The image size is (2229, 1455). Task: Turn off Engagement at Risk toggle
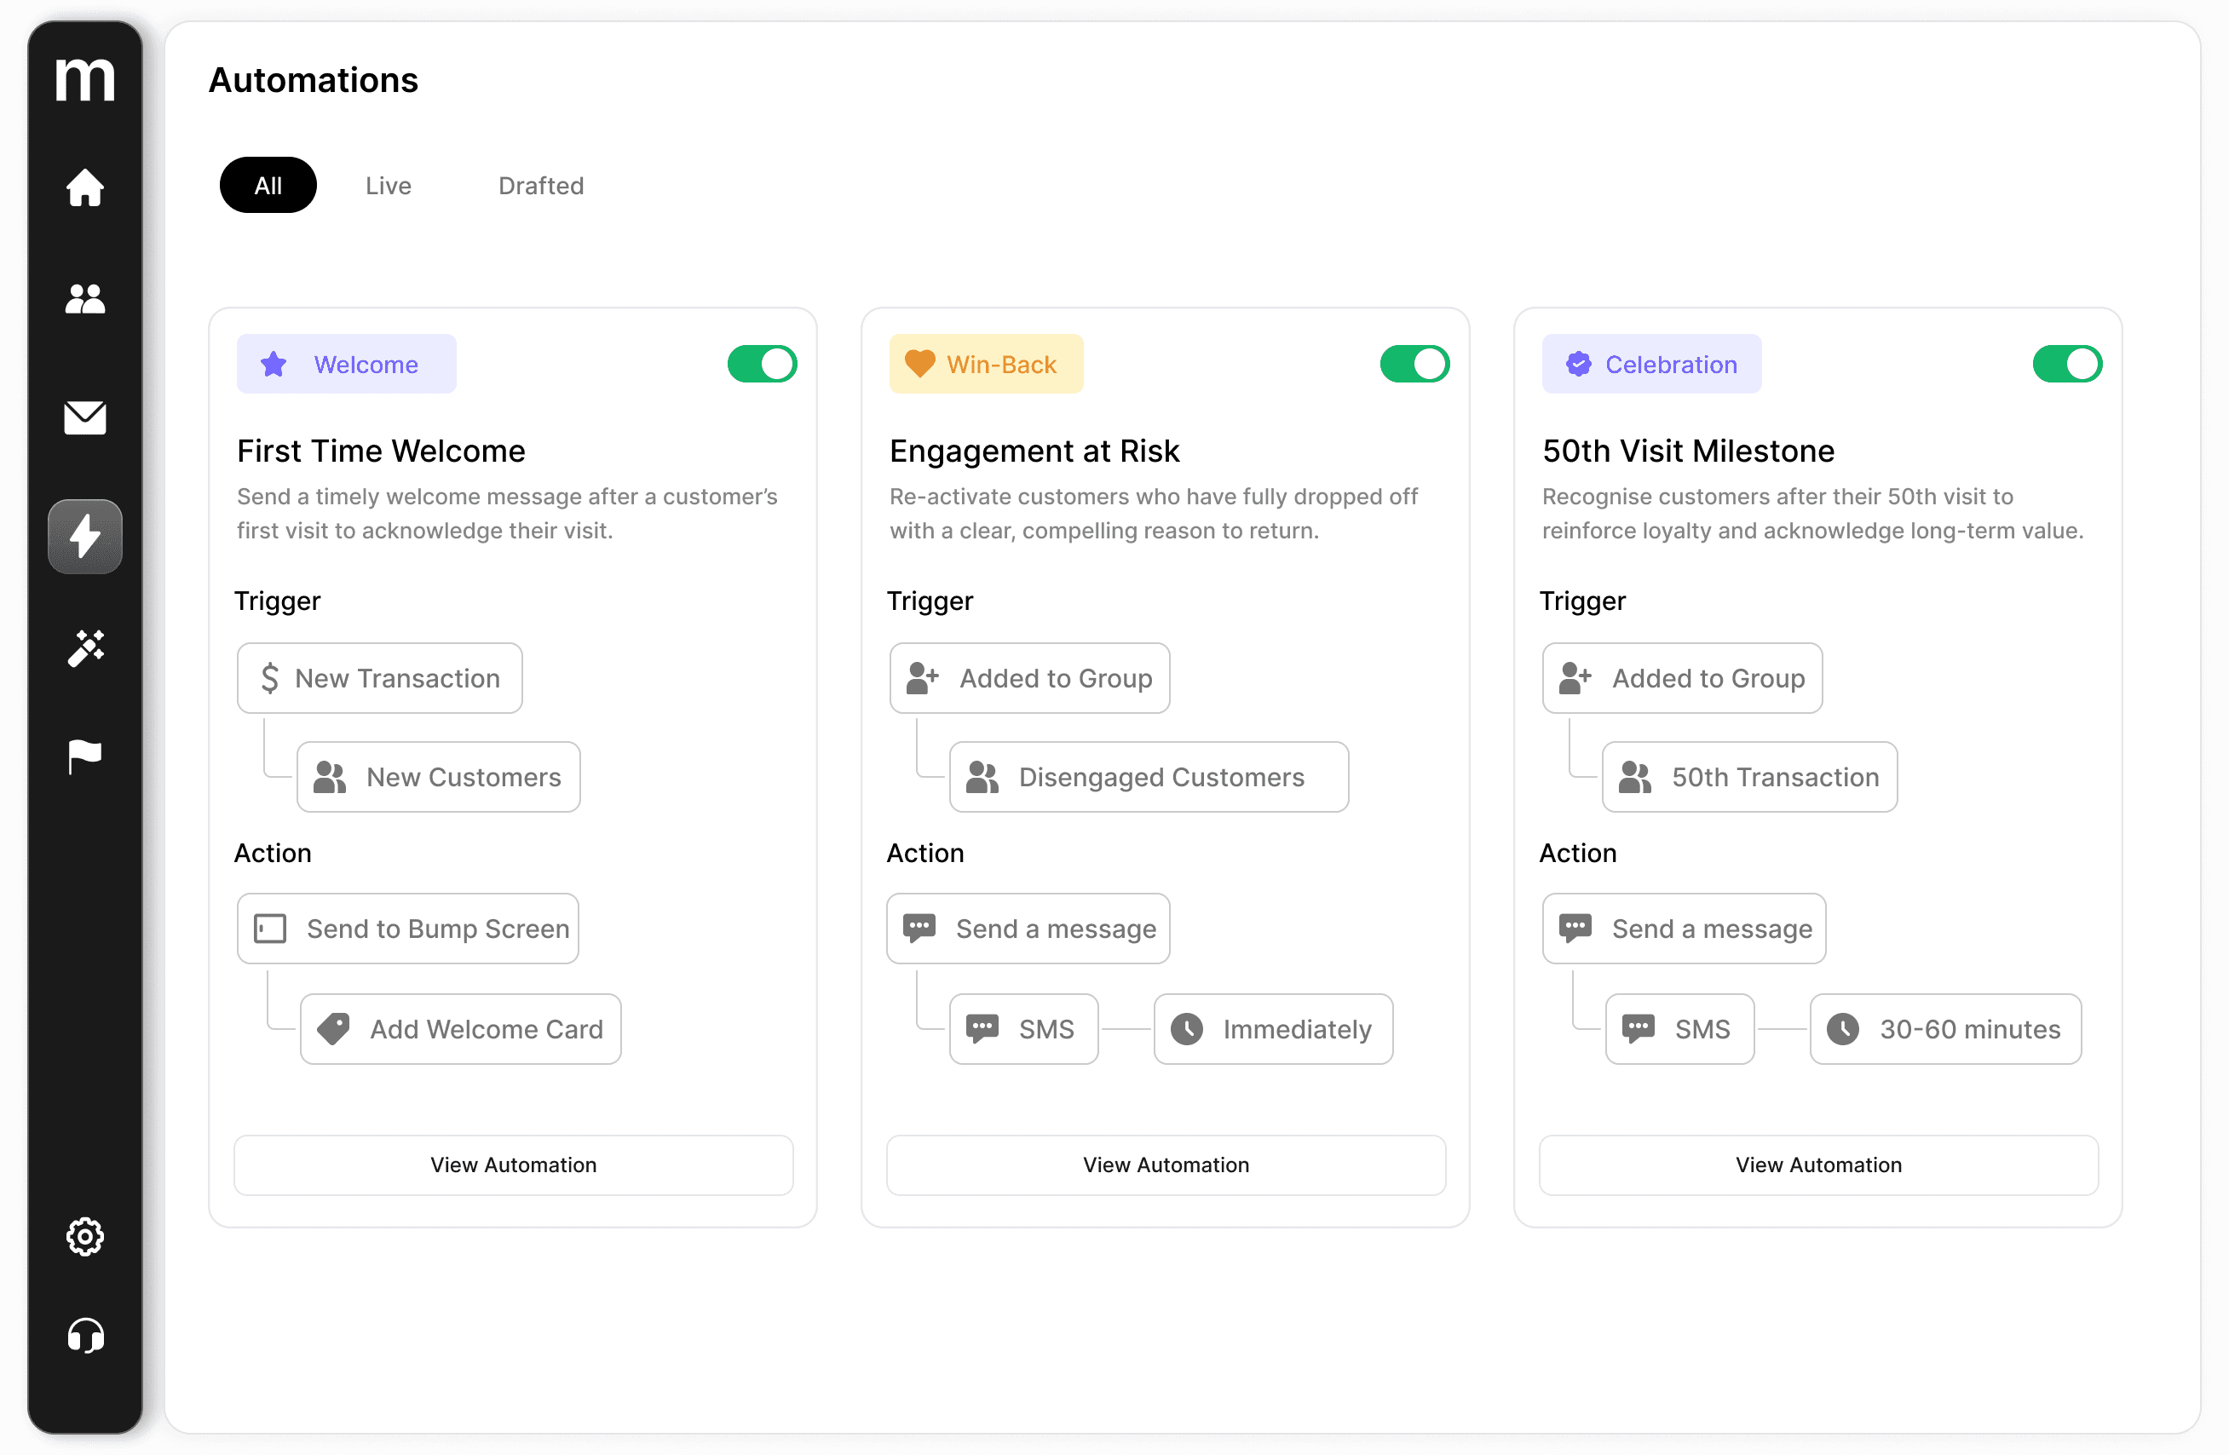[1414, 365]
